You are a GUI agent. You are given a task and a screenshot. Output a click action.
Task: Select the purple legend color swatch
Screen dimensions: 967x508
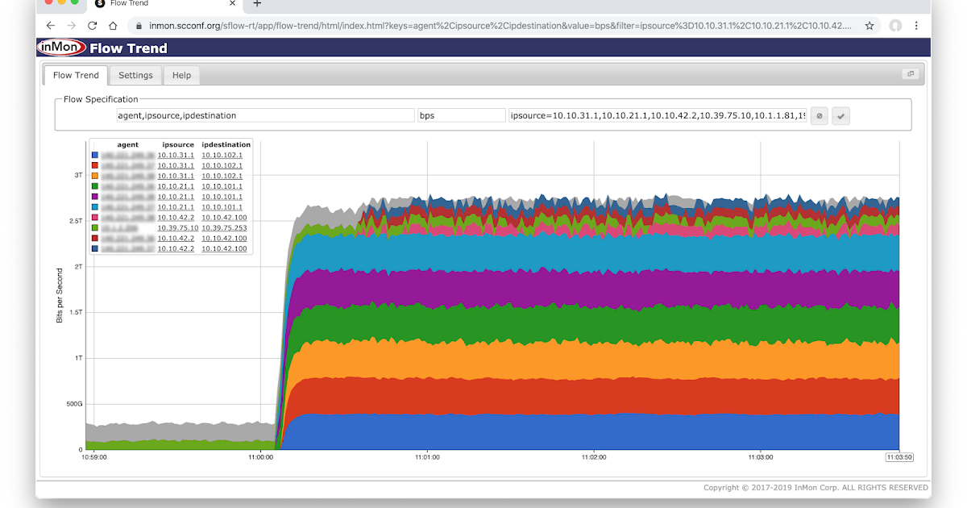(x=95, y=197)
